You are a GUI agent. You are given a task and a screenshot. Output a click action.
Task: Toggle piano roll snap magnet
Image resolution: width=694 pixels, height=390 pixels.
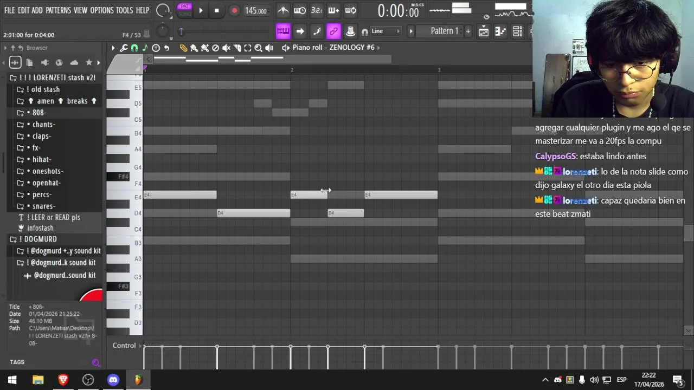pyautogui.click(x=134, y=48)
